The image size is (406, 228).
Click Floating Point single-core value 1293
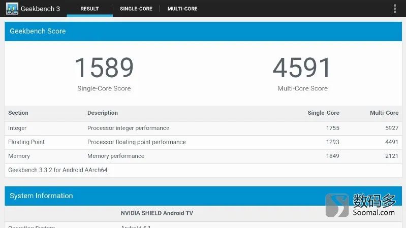pyautogui.click(x=332, y=142)
